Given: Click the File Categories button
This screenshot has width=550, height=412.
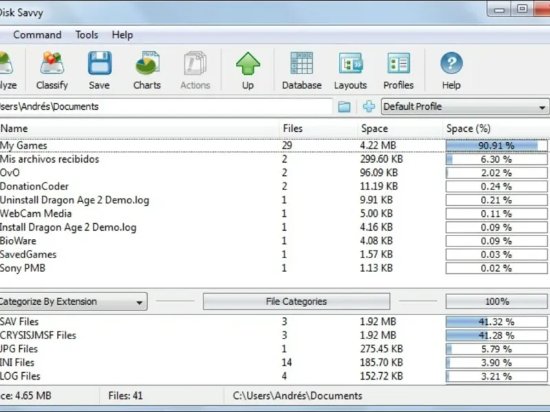Looking at the screenshot, I should click(296, 301).
